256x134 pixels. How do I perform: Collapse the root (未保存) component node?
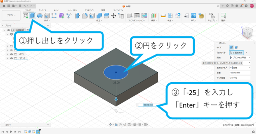4,30
